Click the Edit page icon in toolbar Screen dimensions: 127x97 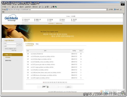coord(48,7)
